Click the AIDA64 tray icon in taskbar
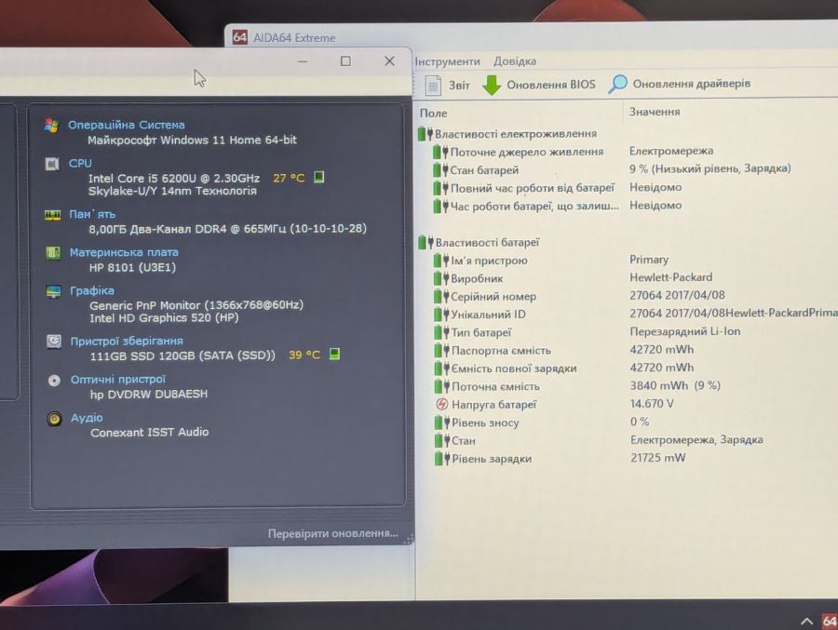838x630 pixels. [x=830, y=621]
